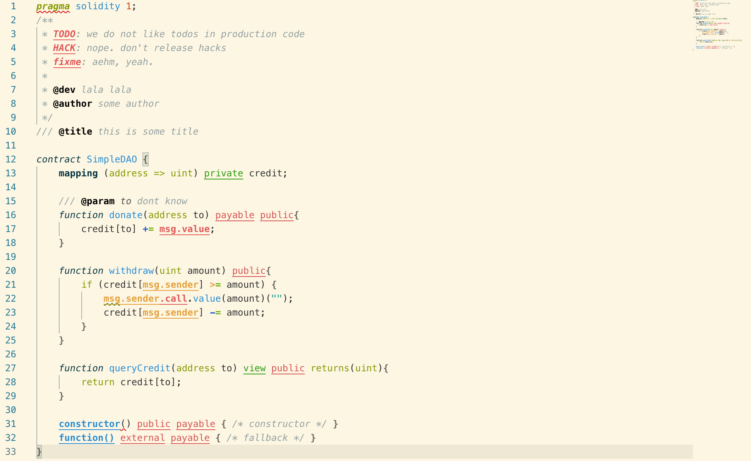Image resolution: width=751 pixels, height=461 pixels.
Task: Click the 'fixme' marker in the comment
Action: pyautogui.click(x=67, y=62)
